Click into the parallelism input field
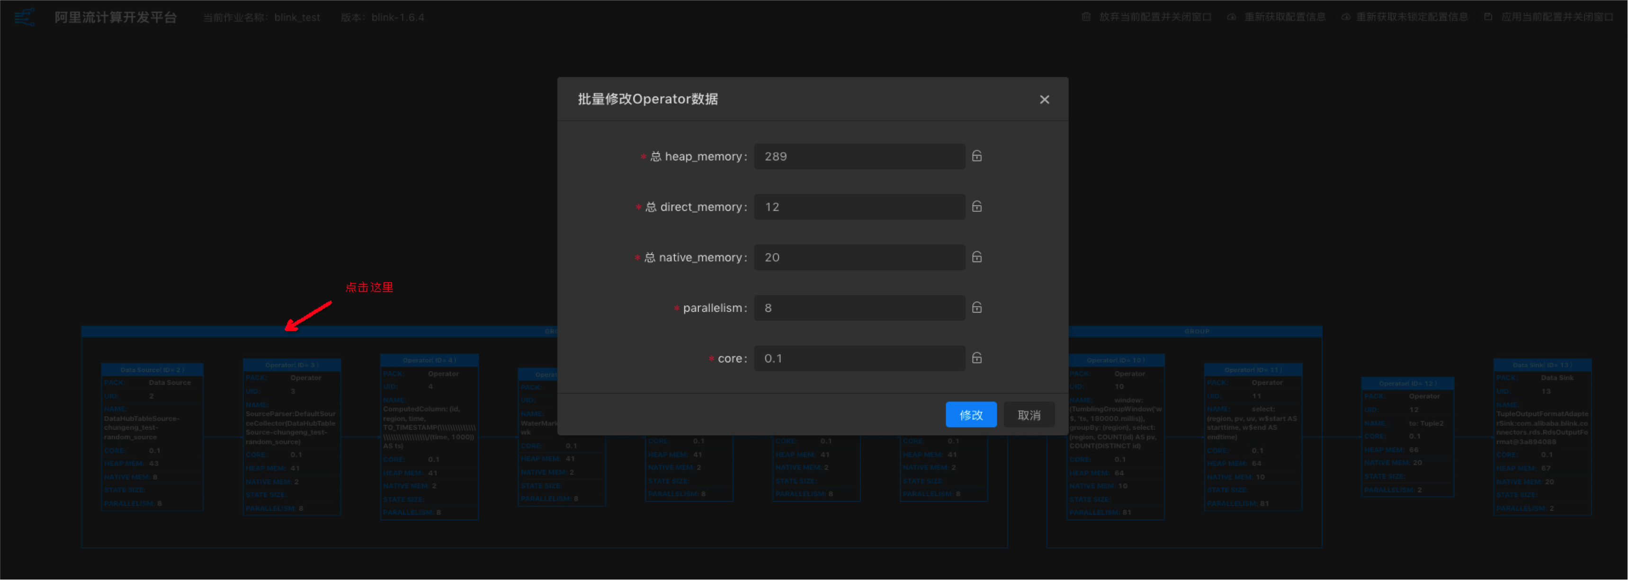 pyautogui.click(x=859, y=308)
